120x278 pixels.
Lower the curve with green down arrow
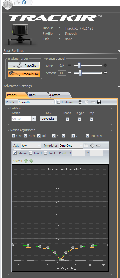coord(31,161)
